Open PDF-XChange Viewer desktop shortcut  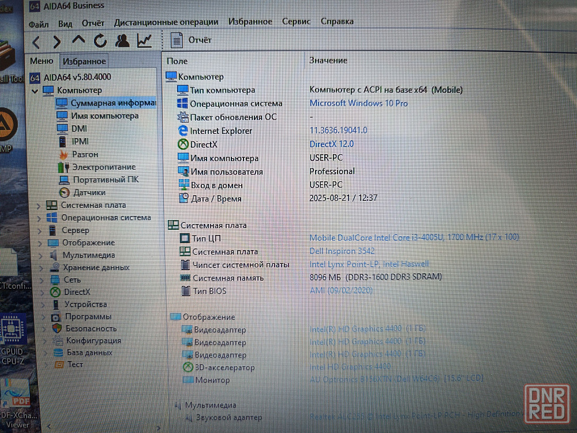(x=17, y=404)
